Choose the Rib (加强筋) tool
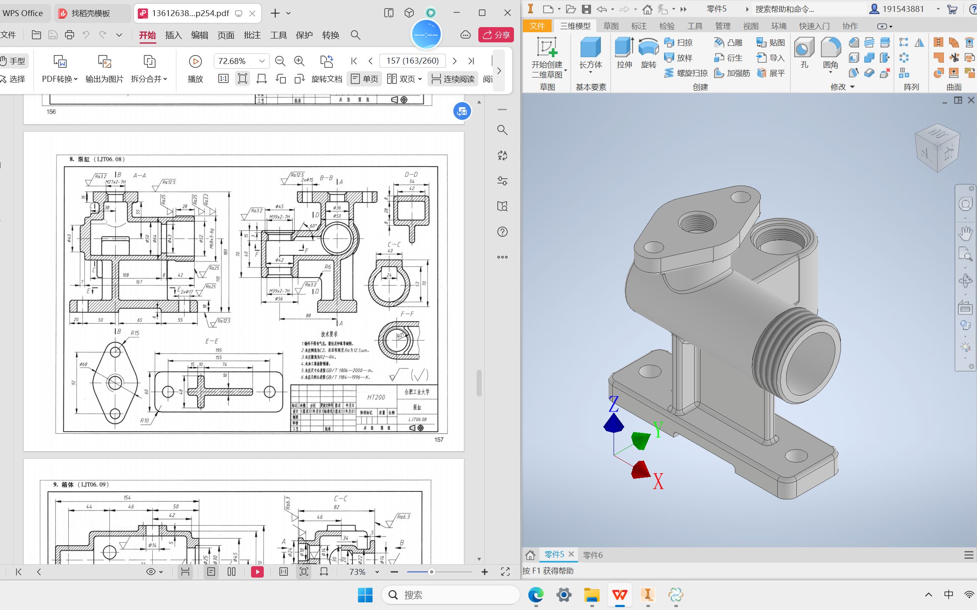 (x=732, y=73)
